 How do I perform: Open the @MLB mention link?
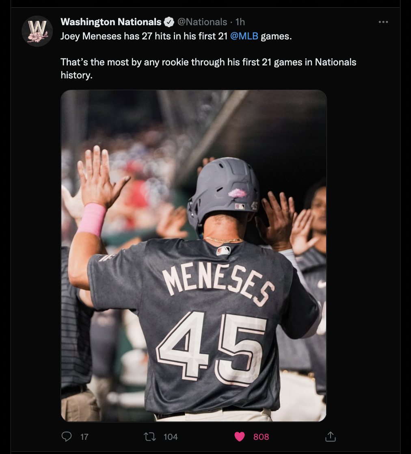244,36
